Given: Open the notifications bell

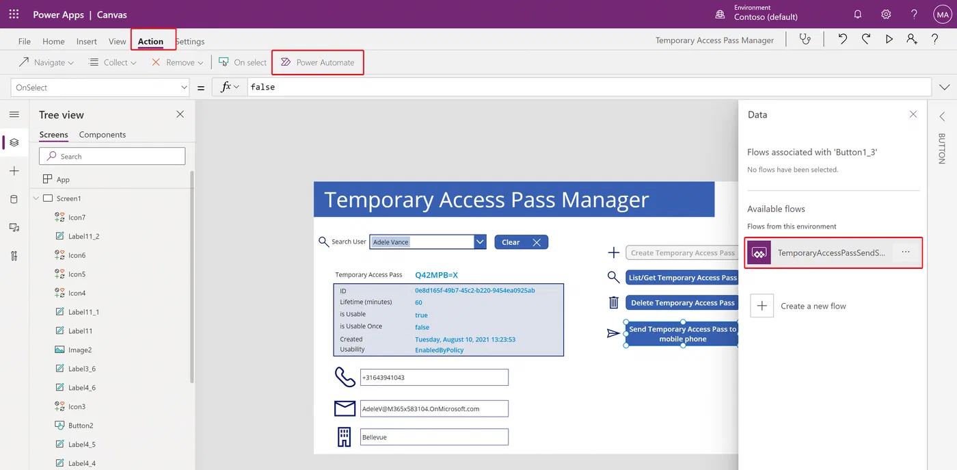Looking at the screenshot, I should point(858,14).
